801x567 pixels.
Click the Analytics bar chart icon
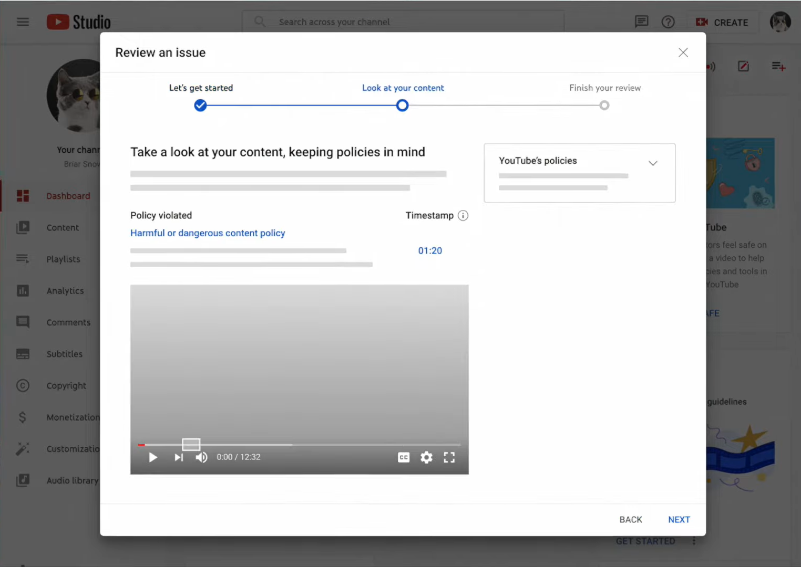(23, 291)
